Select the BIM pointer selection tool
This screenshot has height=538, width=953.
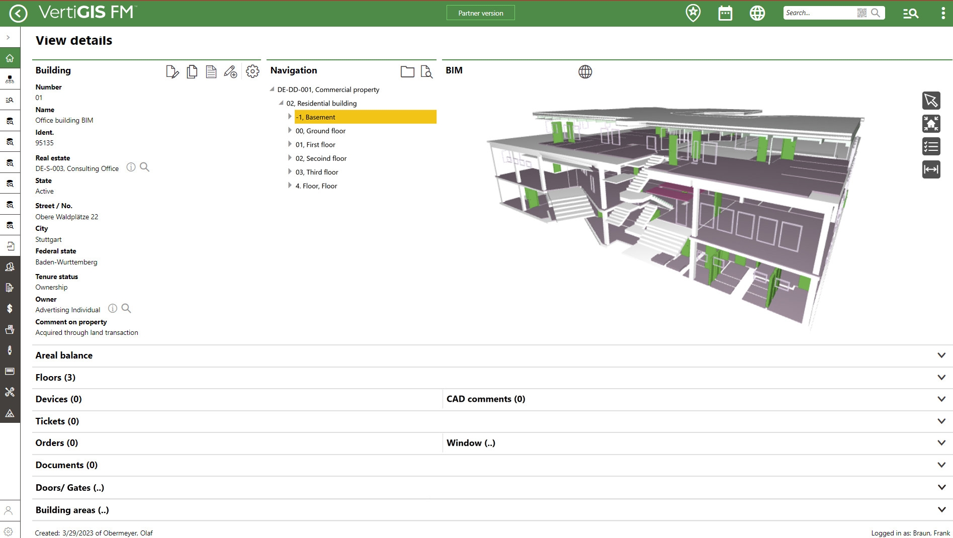pyautogui.click(x=931, y=101)
